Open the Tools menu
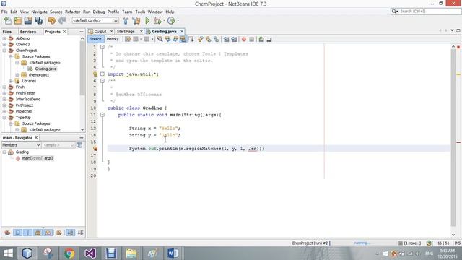The height and width of the screenshot is (260, 462). pos(140,12)
